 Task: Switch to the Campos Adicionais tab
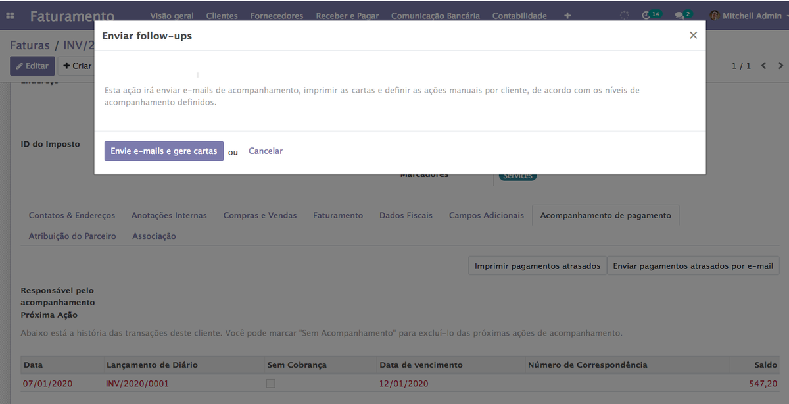click(487, 215)
